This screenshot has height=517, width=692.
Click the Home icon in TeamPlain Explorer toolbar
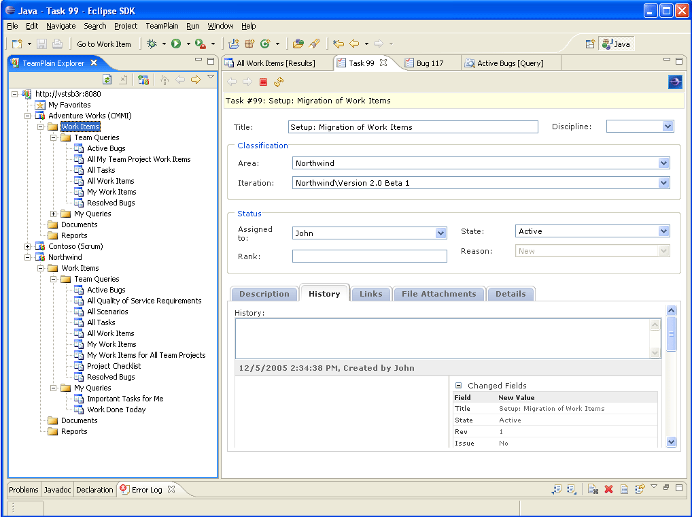coord(165,80)
